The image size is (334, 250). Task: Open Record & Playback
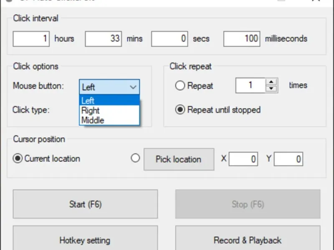pos(248,240)
